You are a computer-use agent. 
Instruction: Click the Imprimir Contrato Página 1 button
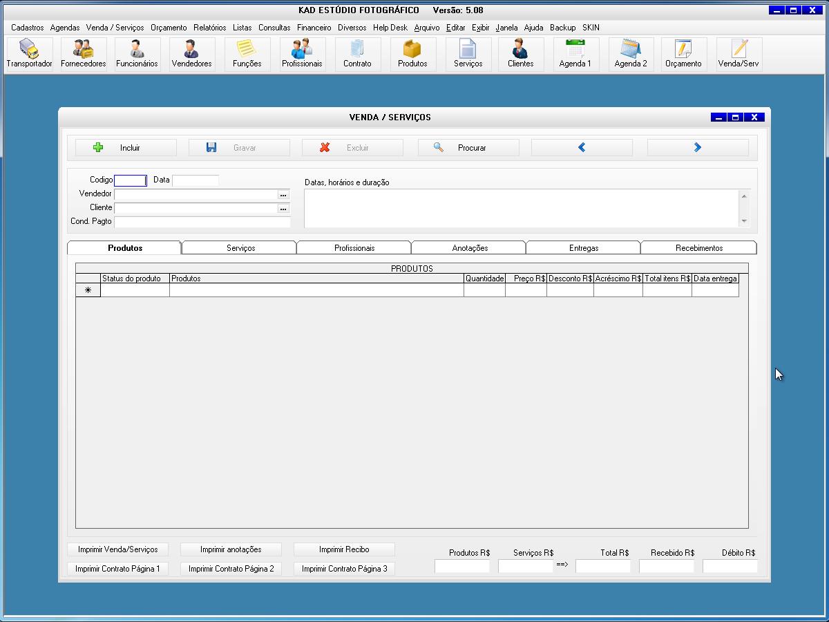[118, 569]
